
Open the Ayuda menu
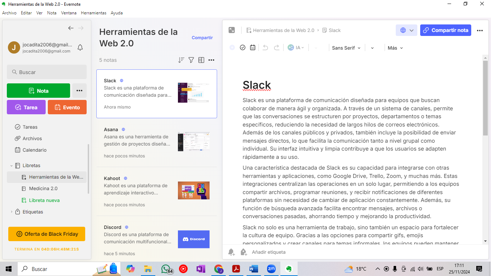coord(116,13)
